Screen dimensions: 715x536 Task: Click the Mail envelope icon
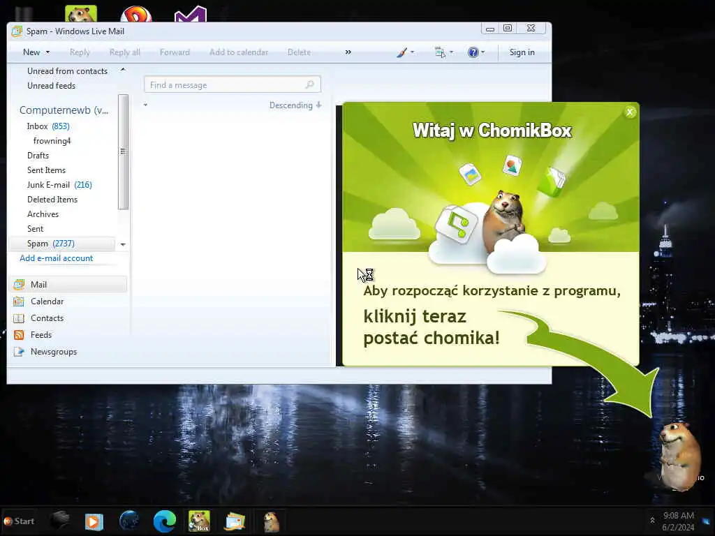[19, 285]
